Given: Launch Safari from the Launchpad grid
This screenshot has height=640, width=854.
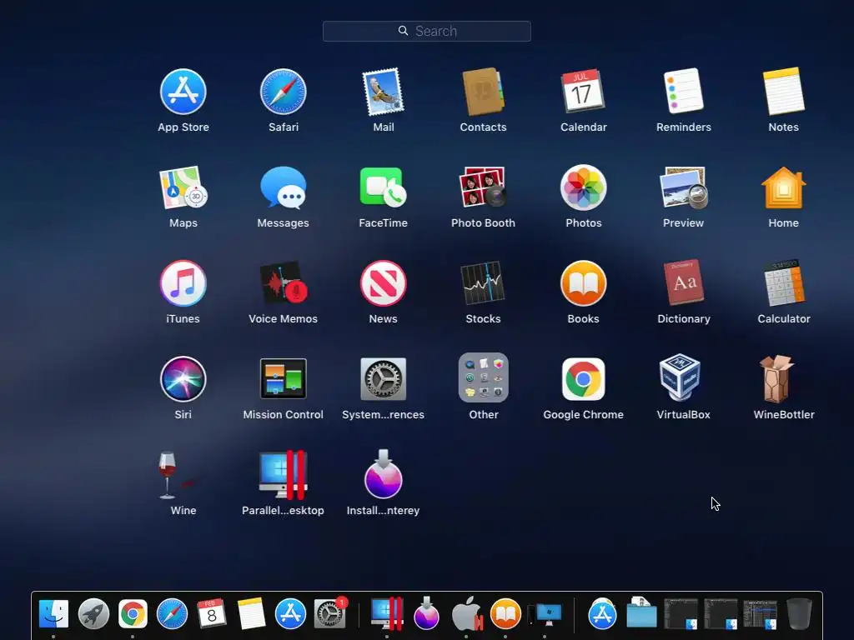Looking at the screenshot, I should point(284,92).
